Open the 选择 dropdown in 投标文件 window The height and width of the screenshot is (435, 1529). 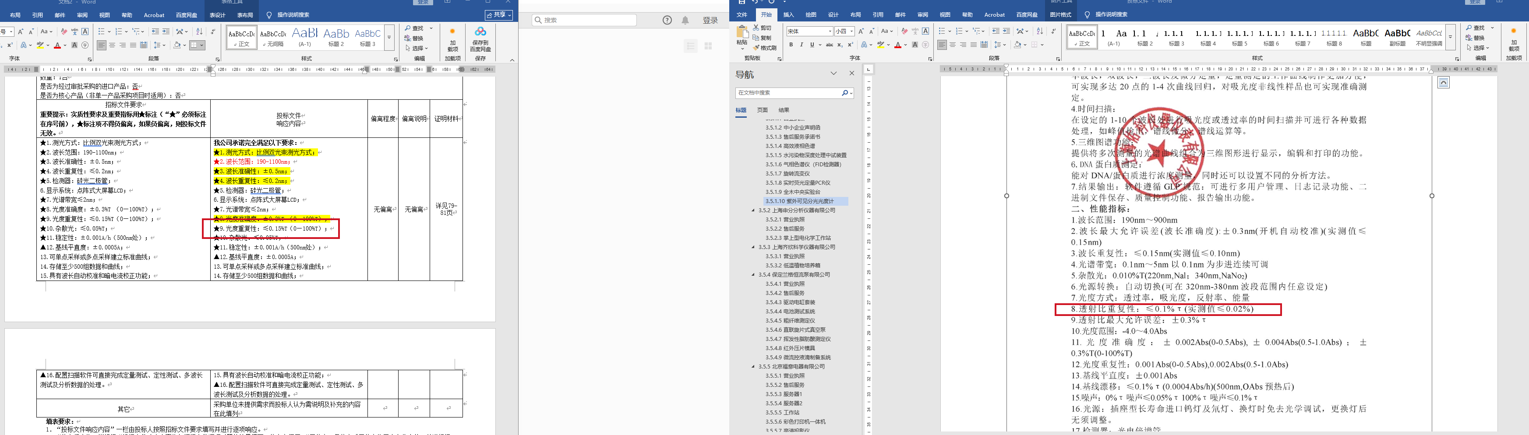[1478, 48]
